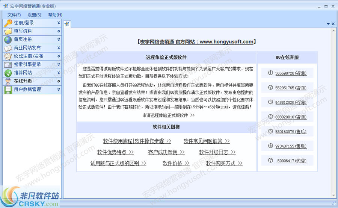Click the green checkmark icon beside 推荐网站

pyautogui.click(x=8, y=73)
